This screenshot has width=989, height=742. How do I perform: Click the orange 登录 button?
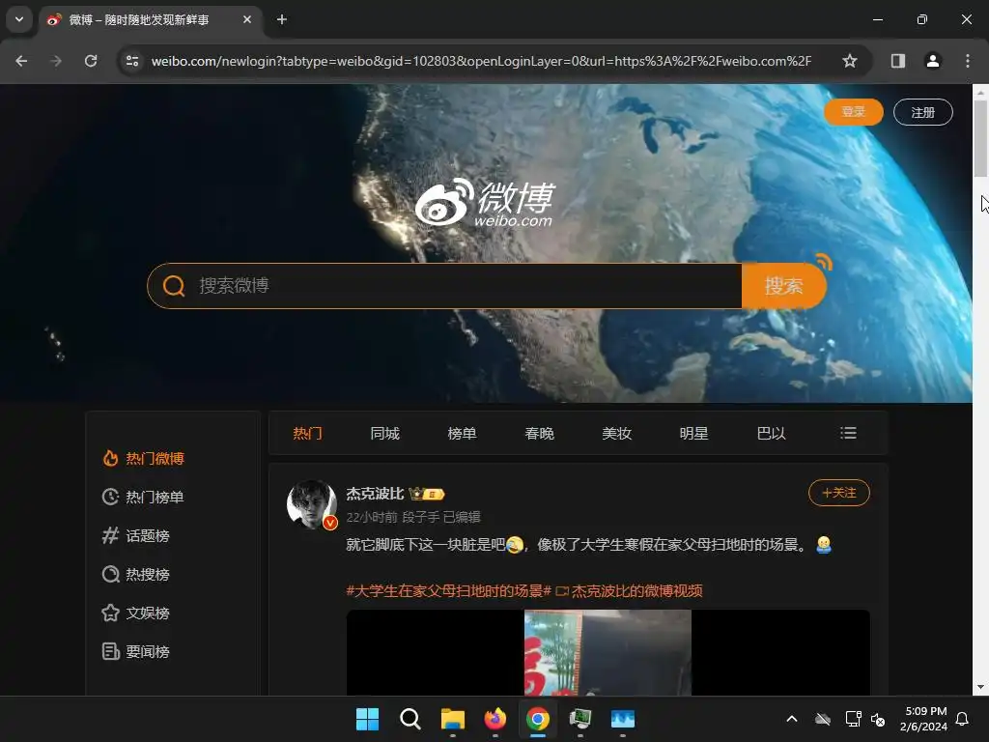click(x=854, y=112)
